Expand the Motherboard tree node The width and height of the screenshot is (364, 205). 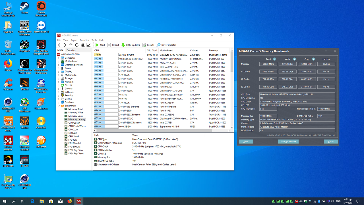click(59, 61)
